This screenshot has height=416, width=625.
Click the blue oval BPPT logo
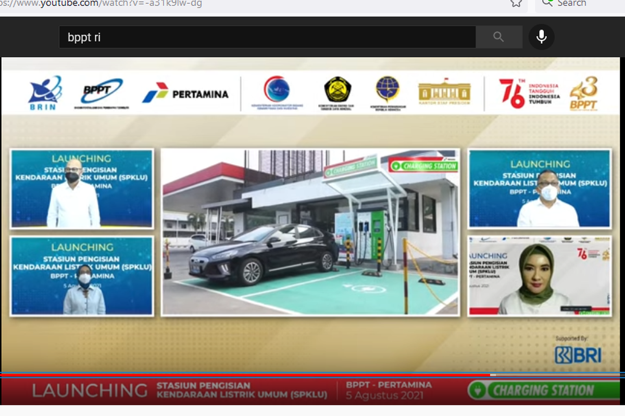click(102, 92)
